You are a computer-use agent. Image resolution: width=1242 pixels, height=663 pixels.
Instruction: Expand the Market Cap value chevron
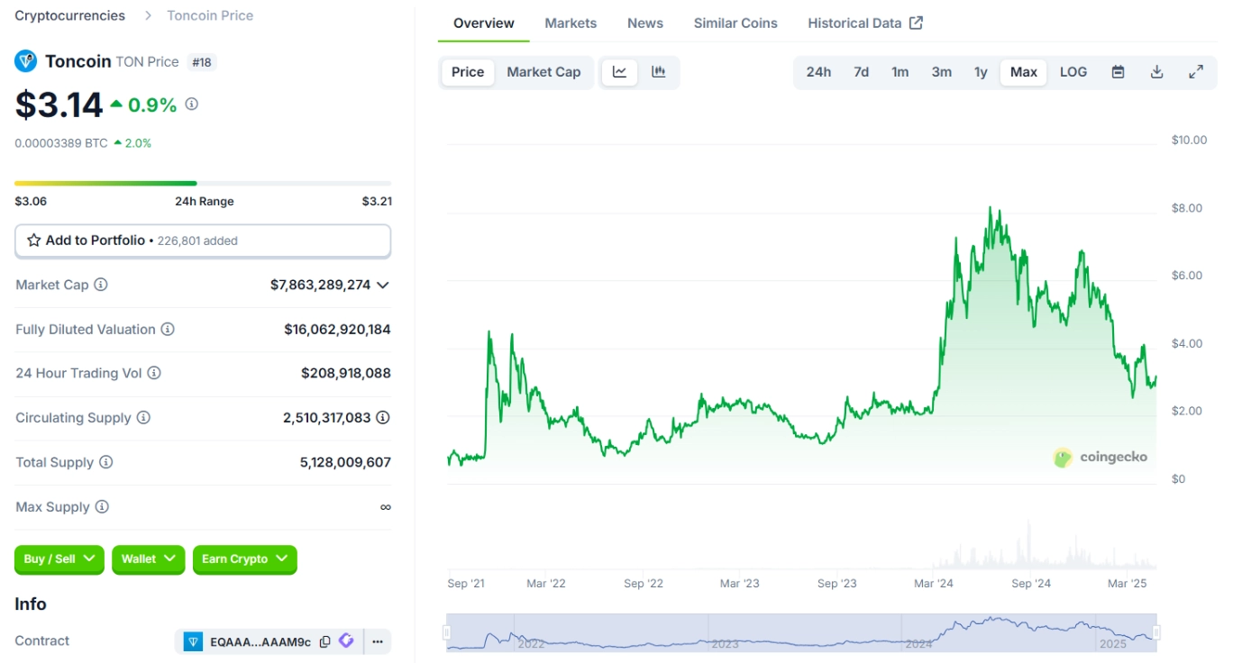[383, 285]
